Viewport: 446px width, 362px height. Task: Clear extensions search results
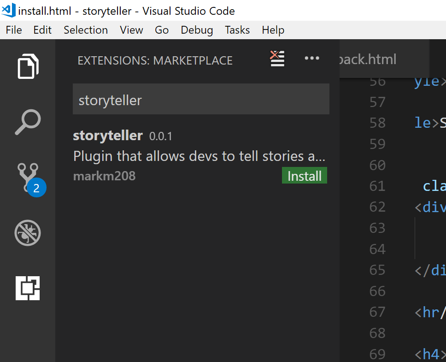[277, 59]
